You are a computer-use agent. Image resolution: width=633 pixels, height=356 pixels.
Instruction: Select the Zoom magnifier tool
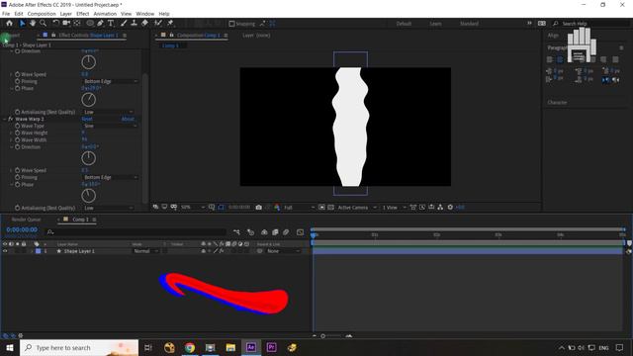point(43,24)
